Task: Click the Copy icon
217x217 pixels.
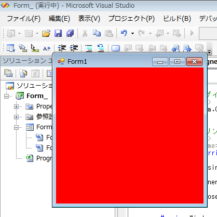Action: tap(97, 33)
